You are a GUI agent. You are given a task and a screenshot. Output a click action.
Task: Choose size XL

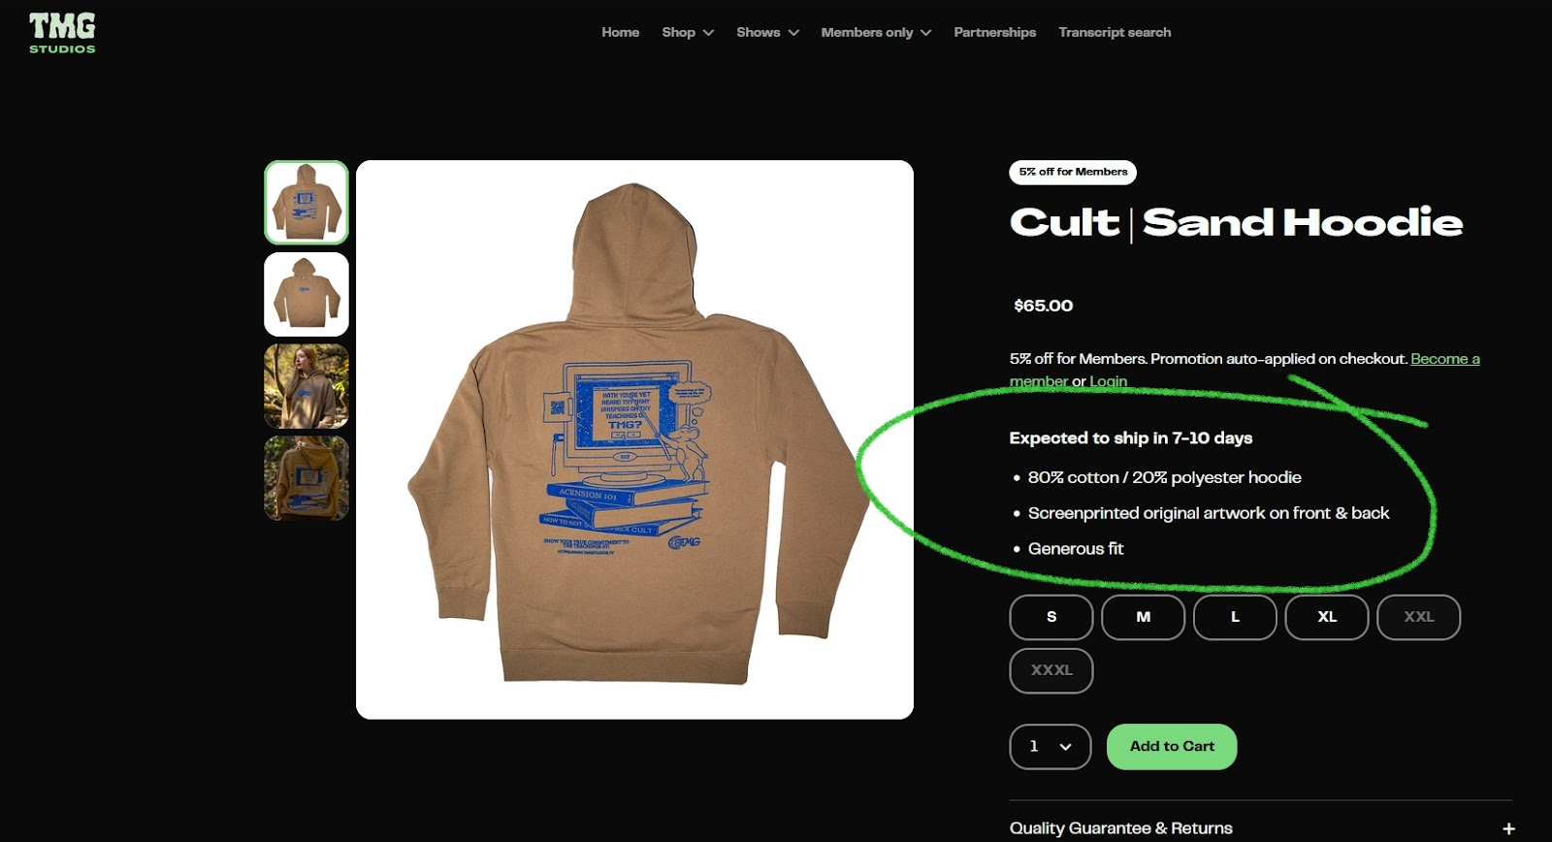tap(1327, 617)
